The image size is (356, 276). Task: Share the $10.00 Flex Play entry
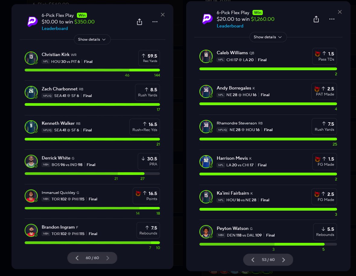(139, 22)
